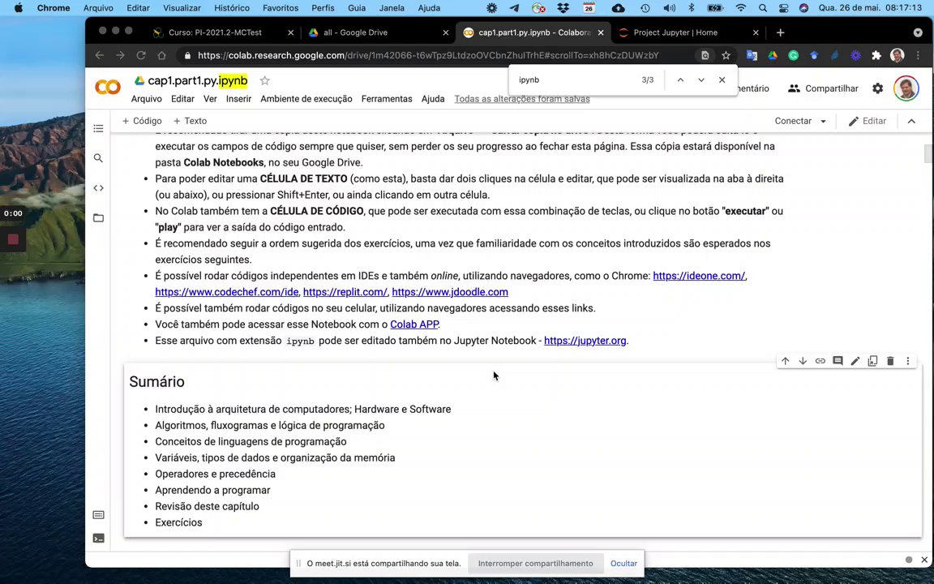Click the Colab logo
The image size is (934, 584).
coord(108,88)
